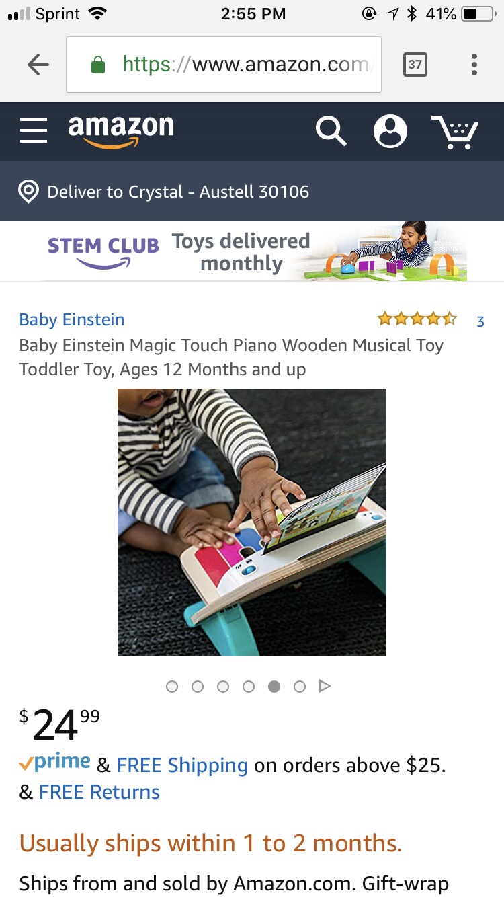Go back with browser arrow
The height and width of the screenshot is (897, 504).
38,65
